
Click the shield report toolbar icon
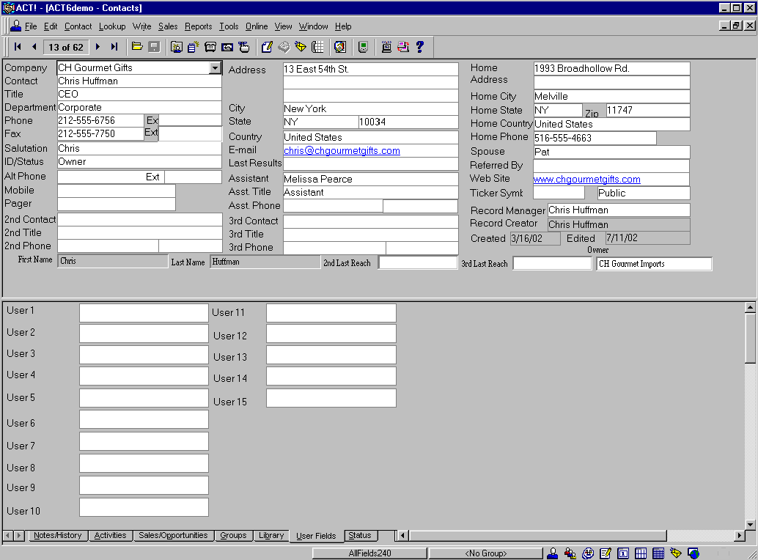point(340,47)
